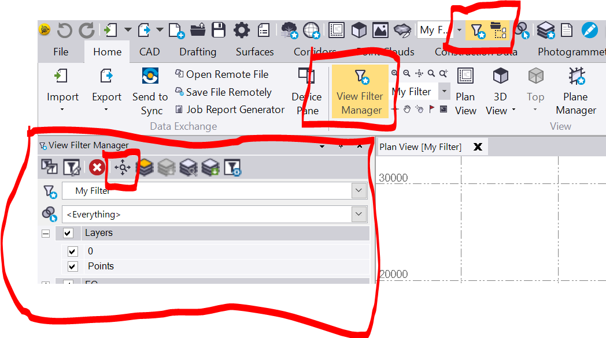Open the <Everything> dropdown
Screen dimensions: 606x338
(x=359, y=214)
